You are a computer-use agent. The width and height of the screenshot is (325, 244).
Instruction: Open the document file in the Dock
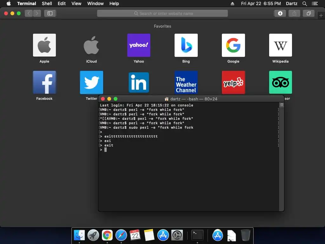pos(231,236)
